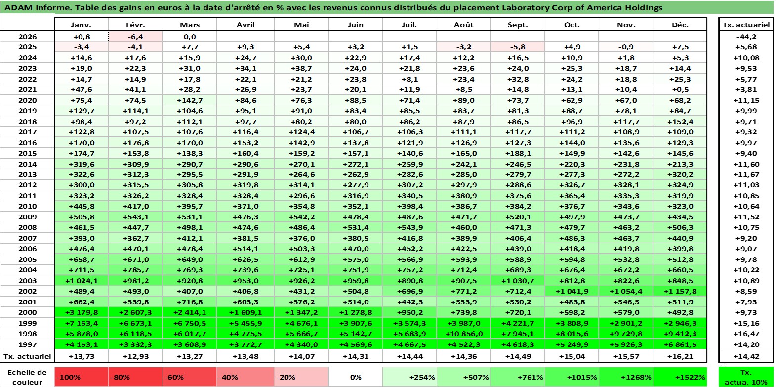This screenshot has width=776, height=387.
Task: Select the +507% green swatch
Action: [464, 377]
